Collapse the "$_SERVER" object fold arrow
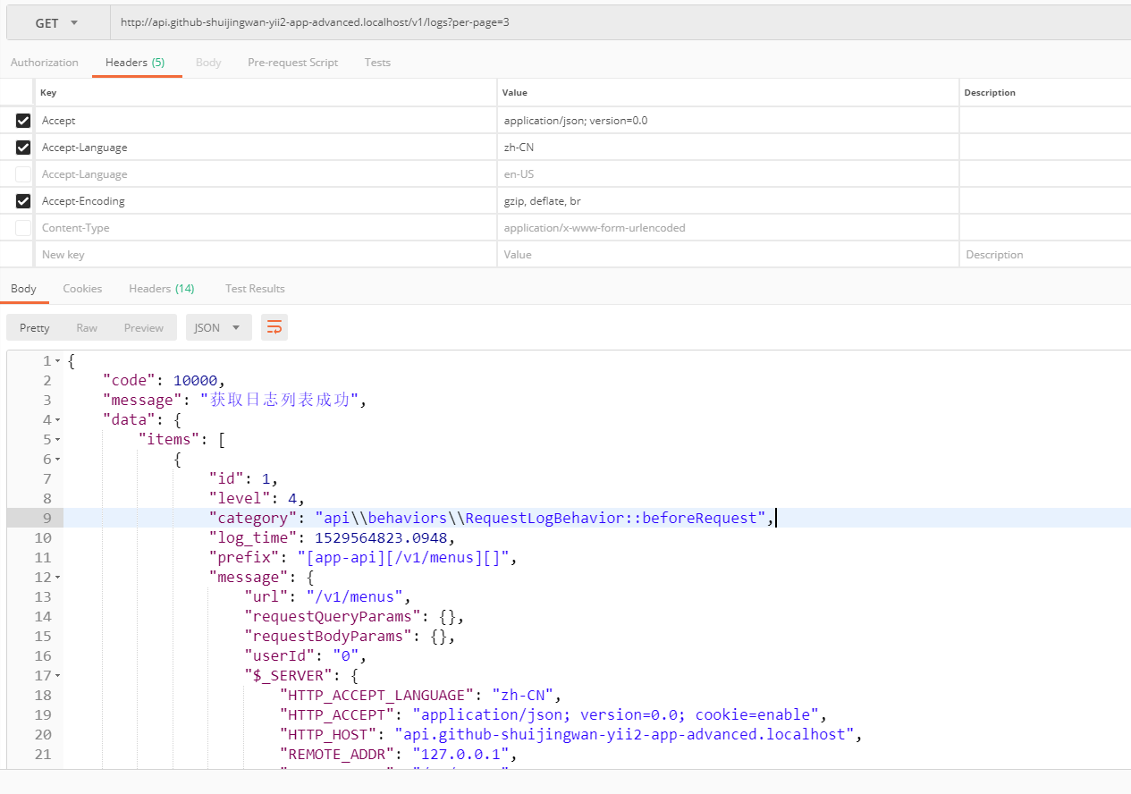 click(x=58, y=676)
